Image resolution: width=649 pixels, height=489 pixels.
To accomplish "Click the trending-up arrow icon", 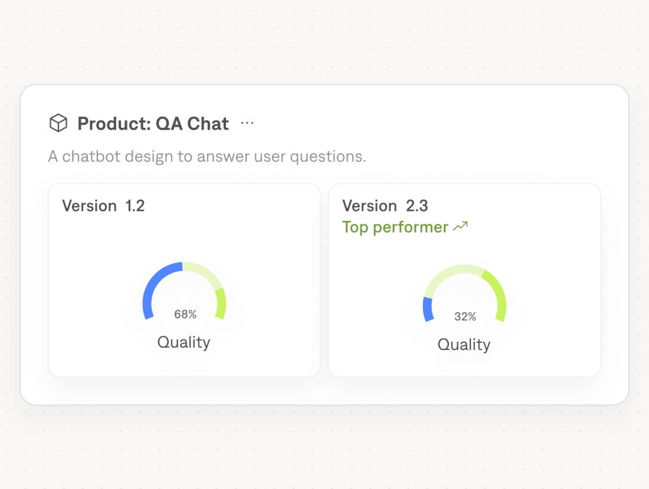I will click(x=460, y=227).
